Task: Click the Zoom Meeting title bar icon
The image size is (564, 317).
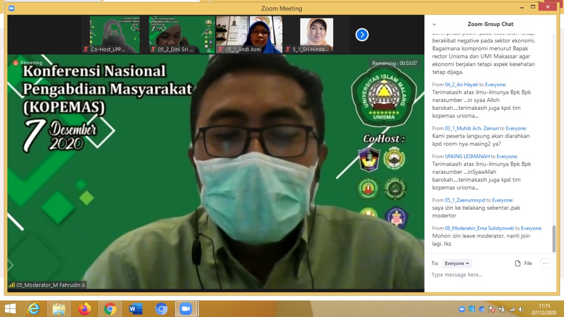Action: coord(11,8)
